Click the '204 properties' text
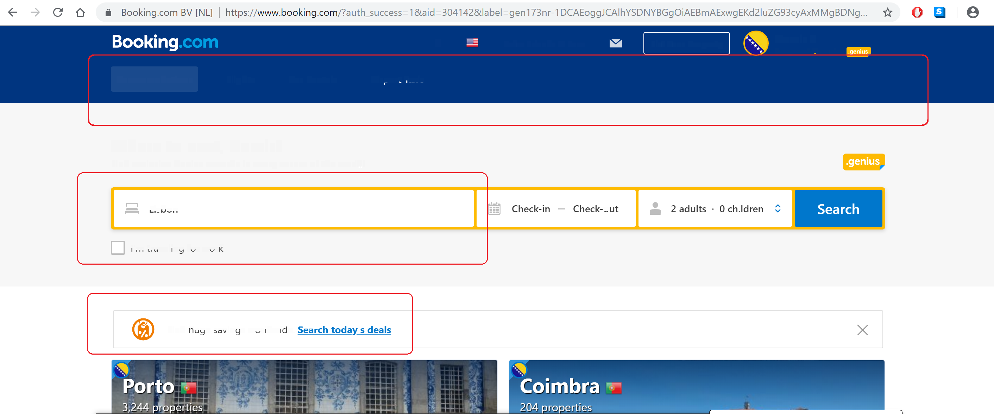Screen dimensions: 994x414 556,407
